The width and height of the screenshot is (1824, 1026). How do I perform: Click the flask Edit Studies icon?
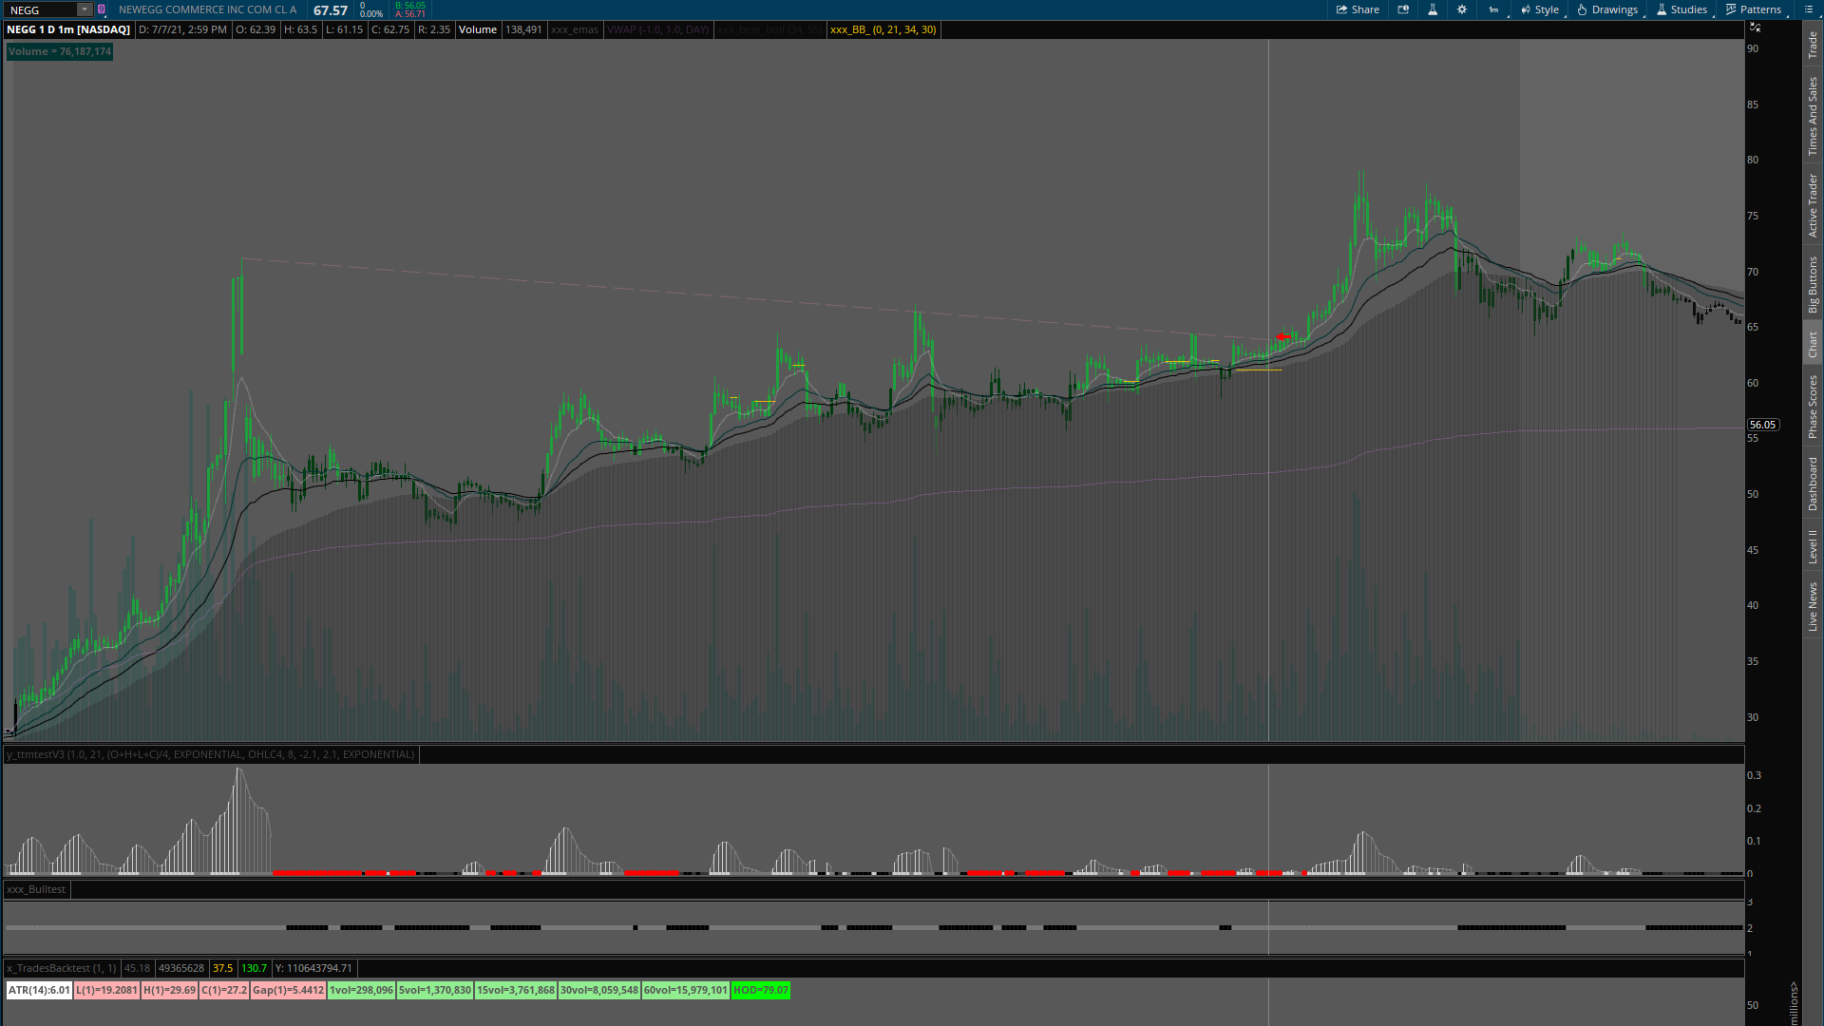[1433, 9]
